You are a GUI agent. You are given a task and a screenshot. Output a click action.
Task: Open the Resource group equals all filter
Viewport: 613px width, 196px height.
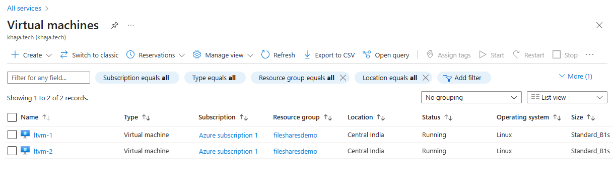pyautogui.click(x=296, y=78)
